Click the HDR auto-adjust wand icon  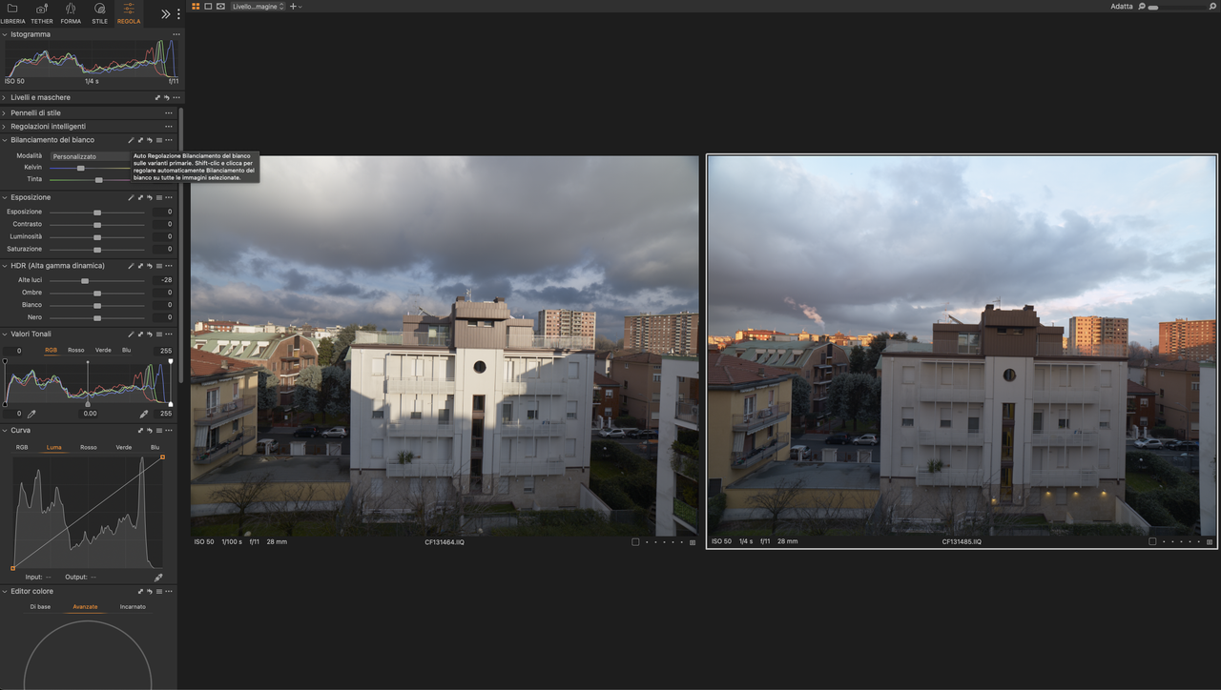[x=131, y=266]
